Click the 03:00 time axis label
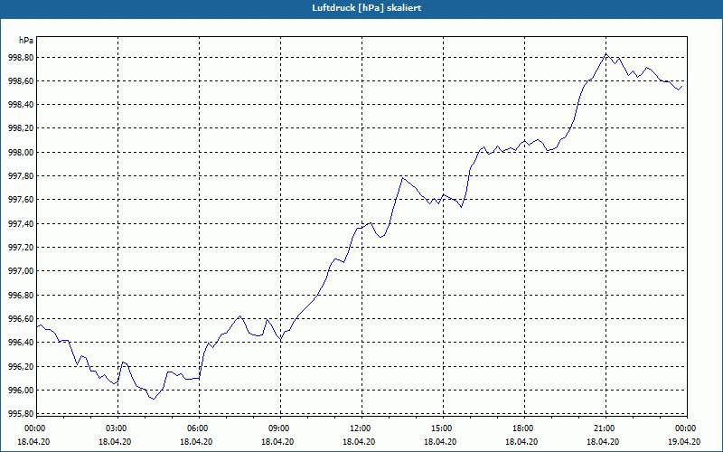 [x=118, y=428]
